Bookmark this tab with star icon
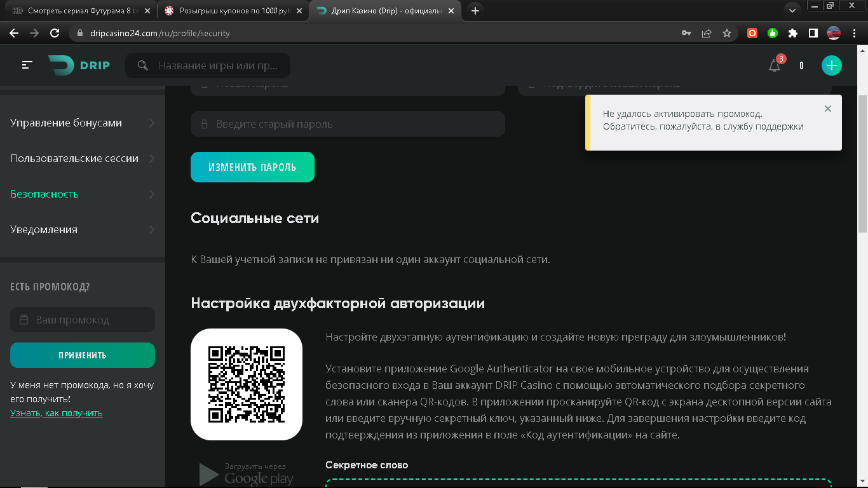The height and width of the screenshot is (488, 868). point(727,33)
